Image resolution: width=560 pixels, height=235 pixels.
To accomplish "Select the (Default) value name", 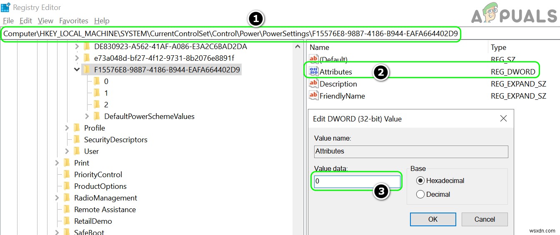I will [333, 59].
